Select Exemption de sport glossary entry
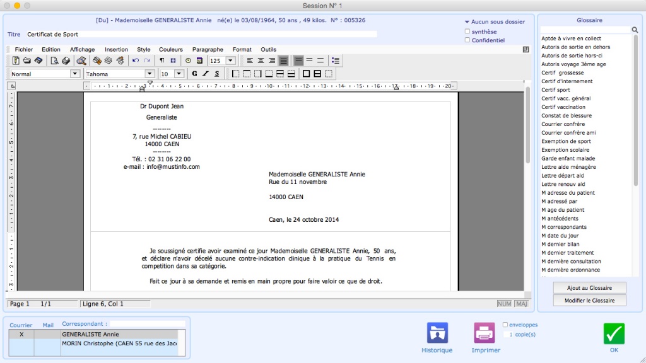 (x=566, y=141)
